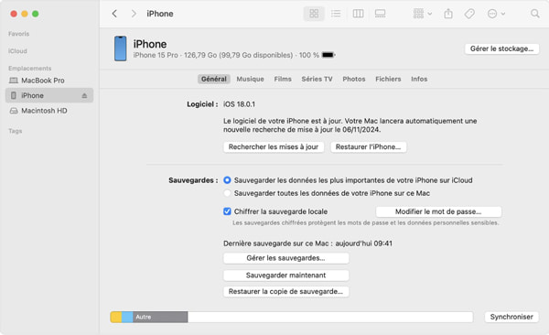Switch to icon grid view

pos(314,14)
